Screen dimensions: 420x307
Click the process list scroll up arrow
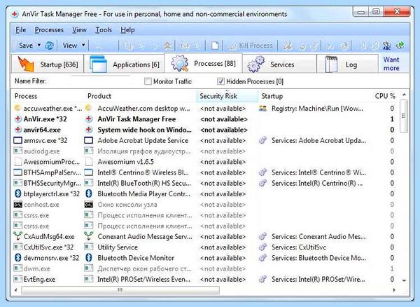pyautogui.click(x=404, y=95)
